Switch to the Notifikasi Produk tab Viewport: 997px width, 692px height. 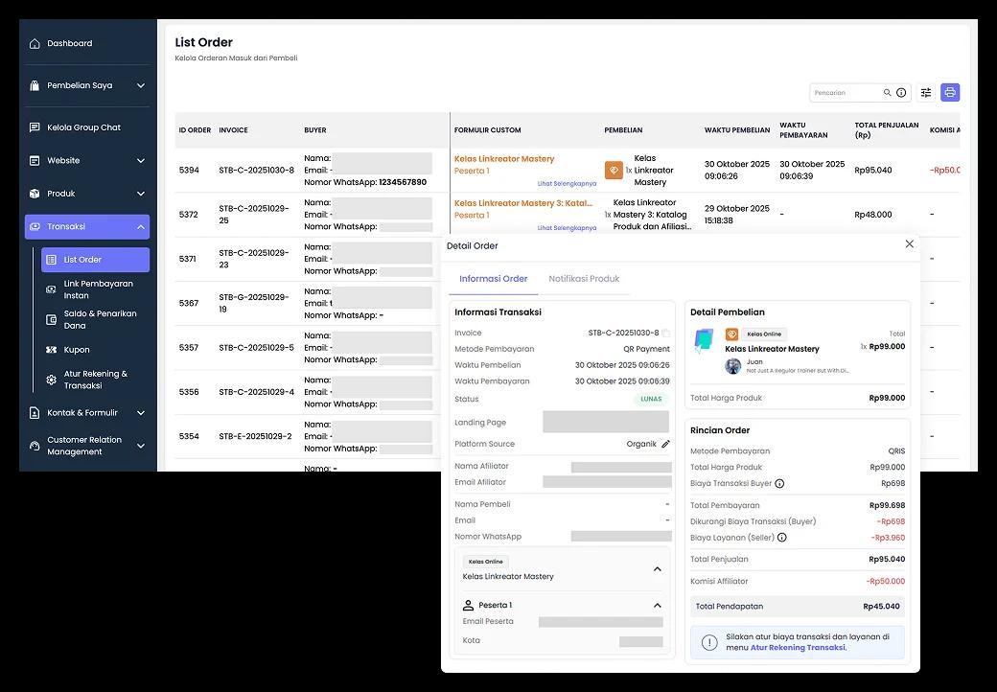(584, 279)
